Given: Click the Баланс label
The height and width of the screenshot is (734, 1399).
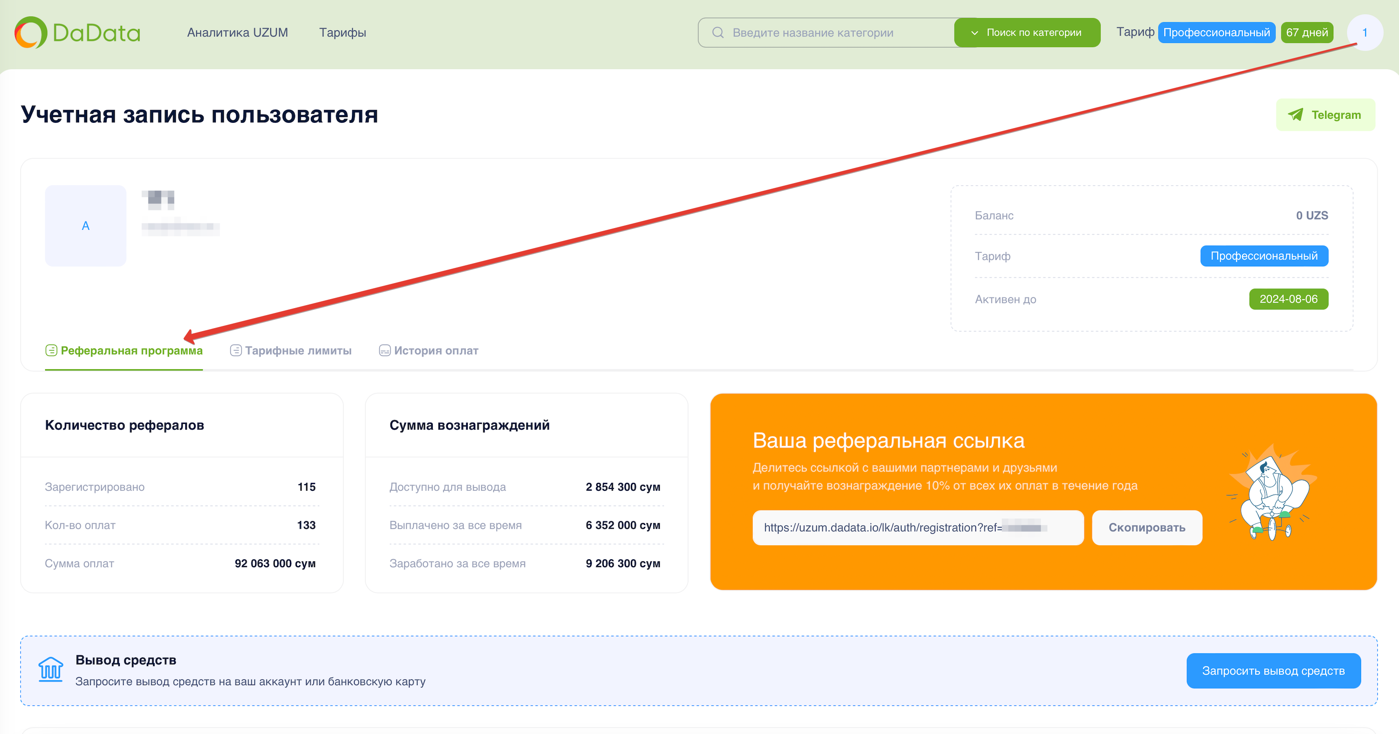Looking at the screenshot, I should (994, 216).
